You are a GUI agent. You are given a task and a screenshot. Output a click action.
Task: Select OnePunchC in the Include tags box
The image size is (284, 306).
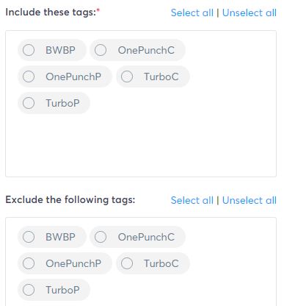coord(101,50)
